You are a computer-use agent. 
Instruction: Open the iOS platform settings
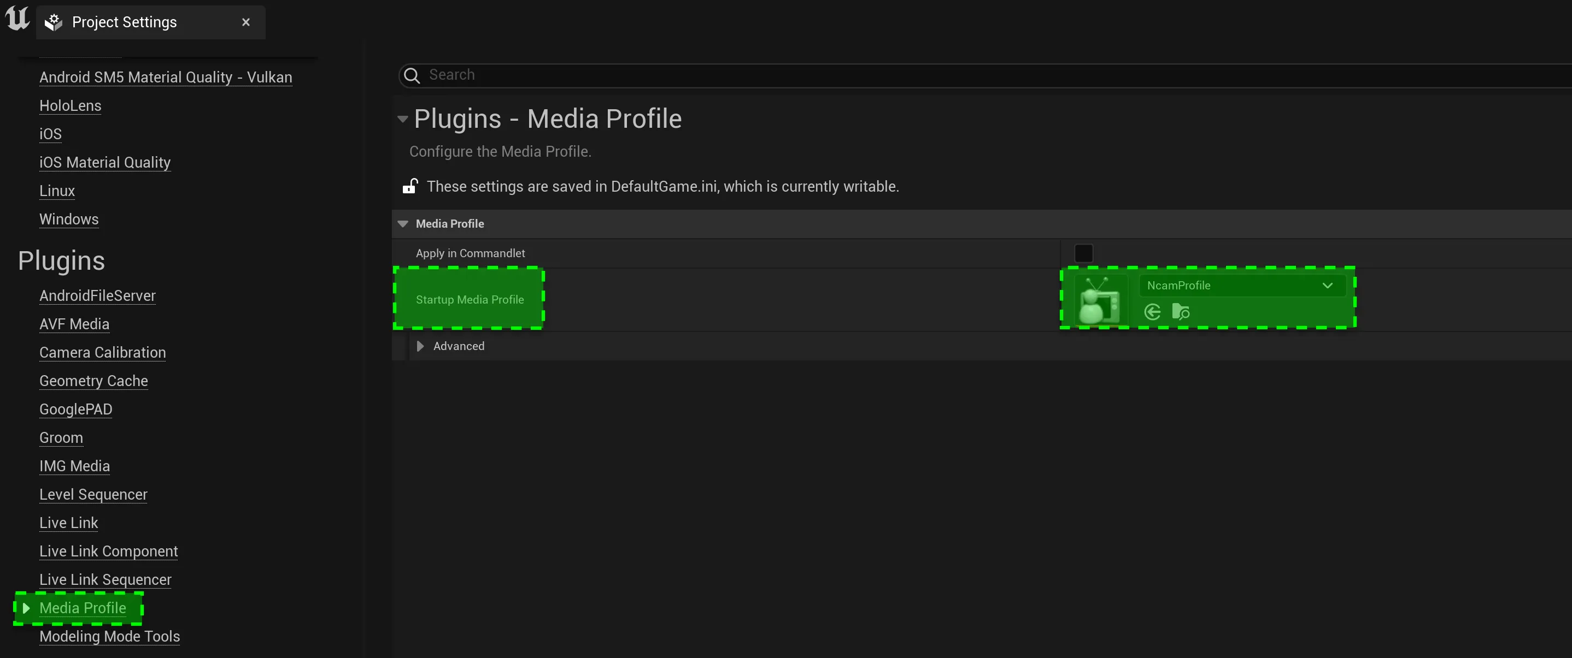tap(51, 134)
